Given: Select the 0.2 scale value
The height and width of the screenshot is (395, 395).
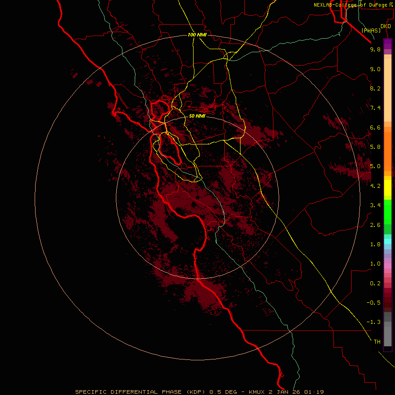Looking at the screenshot, I should pyautogui.click(x=375, y=284).
